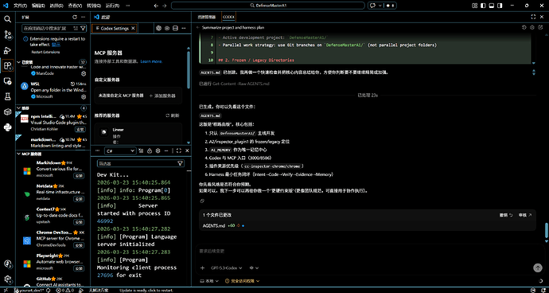The width and height of the screenshot is (549, 293).
Task: Open the manage gear for WSL extension
Action: point(84,96)
